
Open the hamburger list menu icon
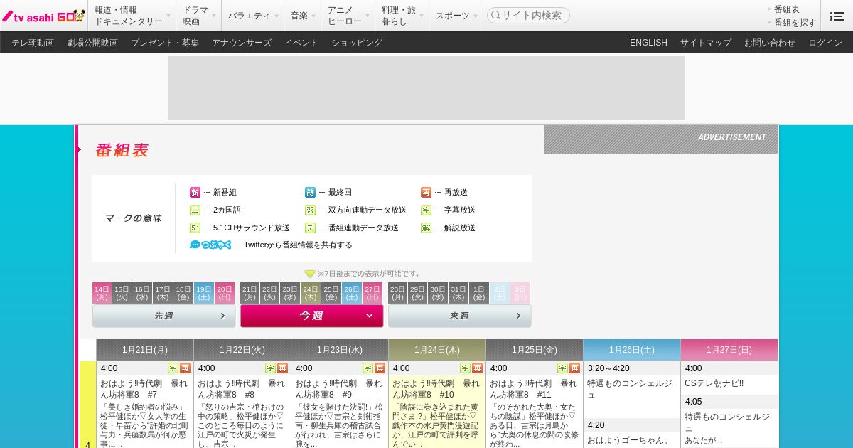pyautogui.click(x=837, y=16)
